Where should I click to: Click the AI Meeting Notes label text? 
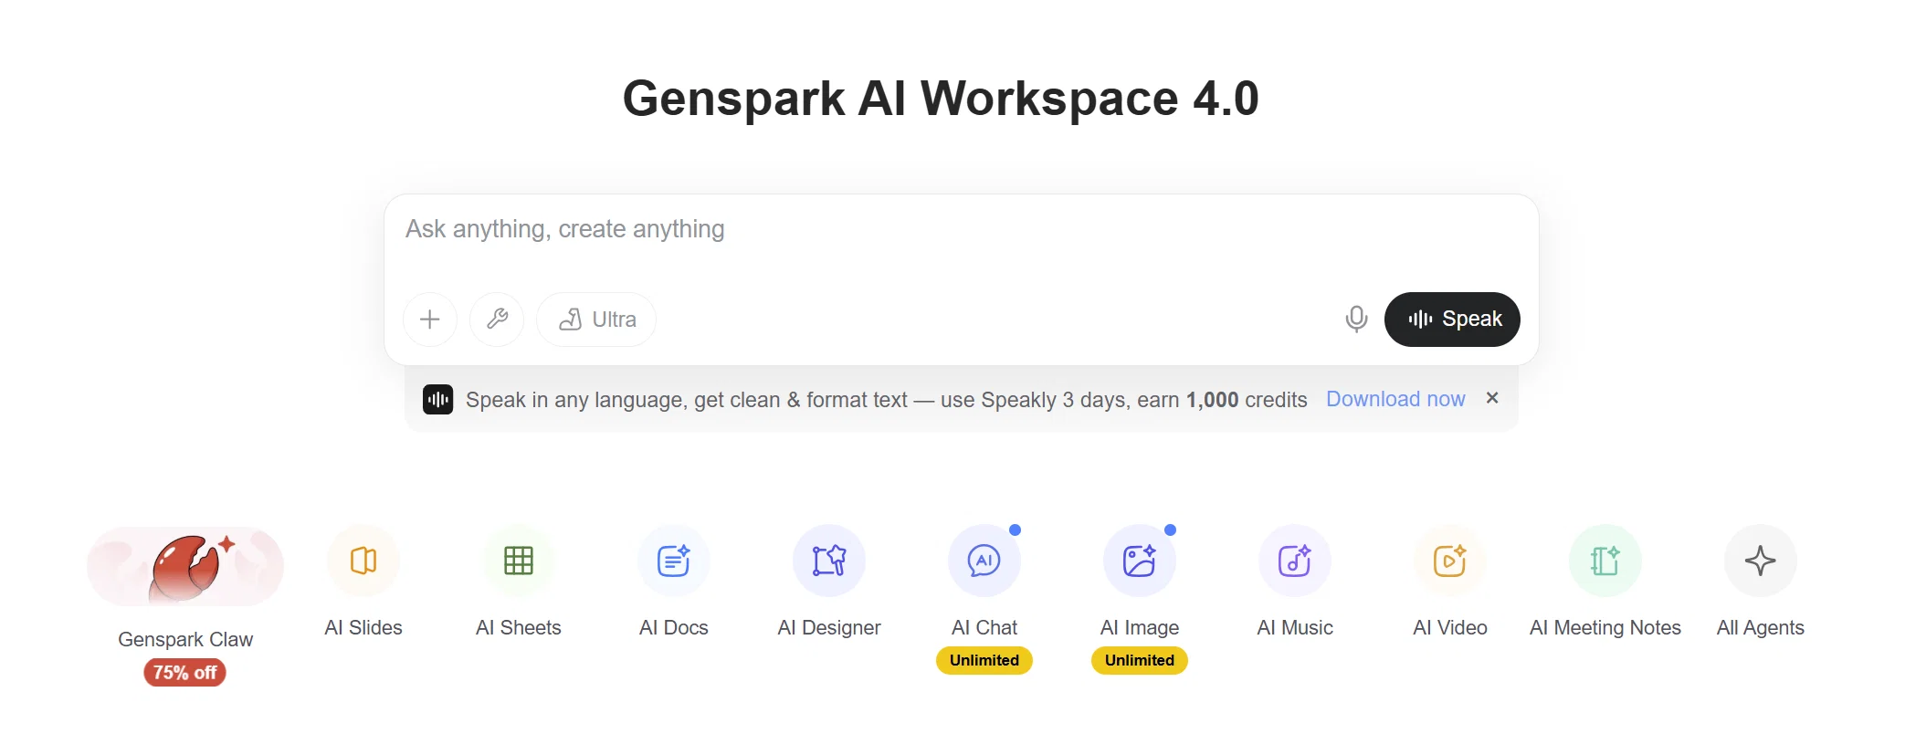tap(1605, 628)
